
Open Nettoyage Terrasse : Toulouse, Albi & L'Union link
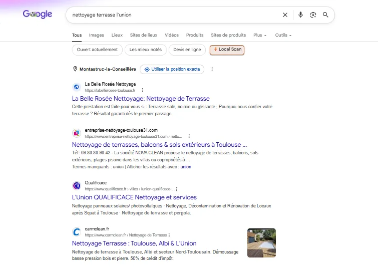(134, 243)
